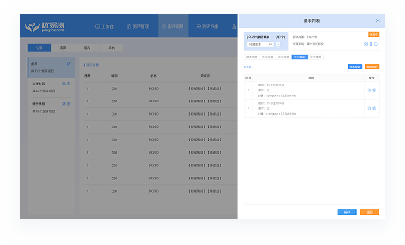
Task: Click the [SCL90]测评量表 title
Action: [258, 37]
